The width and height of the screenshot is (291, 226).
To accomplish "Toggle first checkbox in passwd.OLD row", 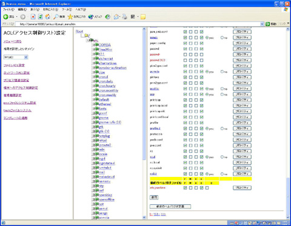I will click(185, 60).
